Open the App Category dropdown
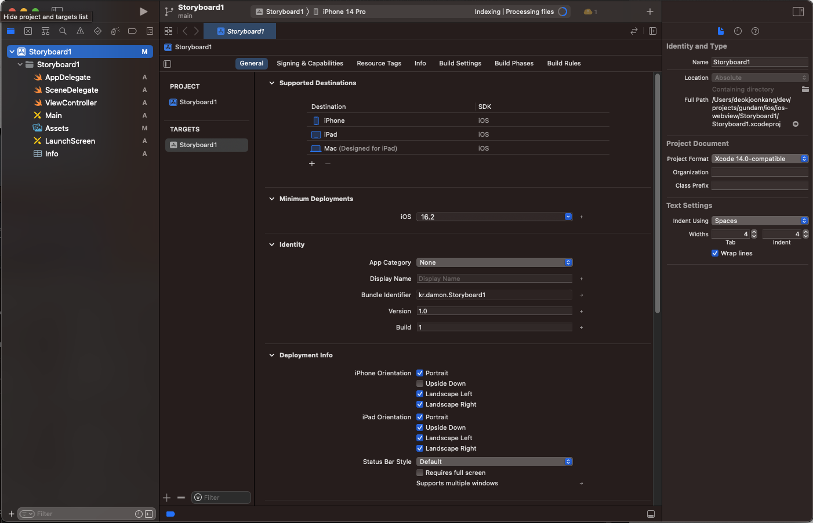This screenshot has height=523, width=813. pos(494,262)
